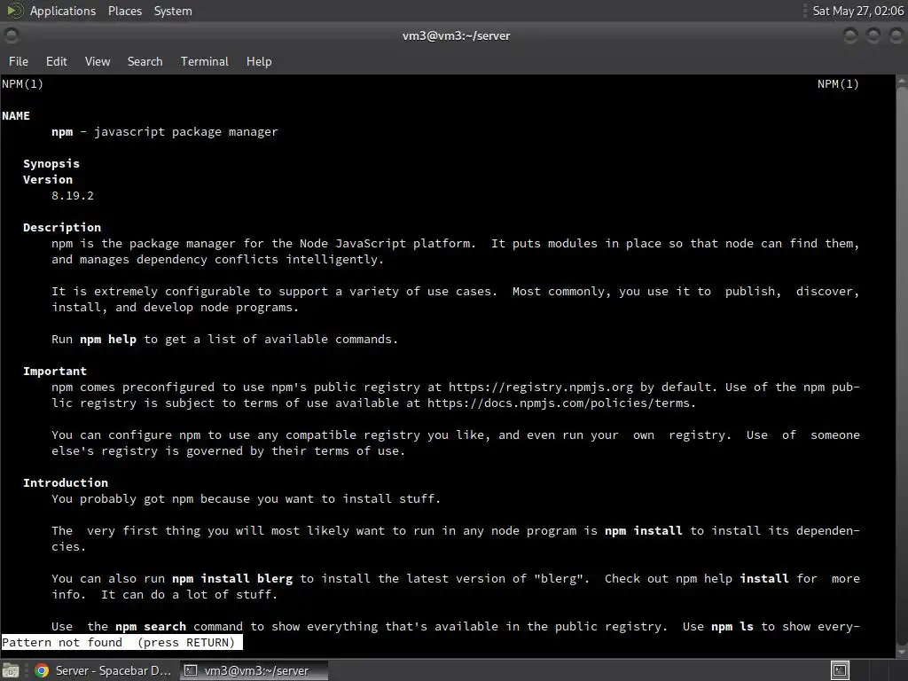Screen dimensions: 908x681
Task: Click the bold 'npm ls' text
Action: [x=732, y=627]
